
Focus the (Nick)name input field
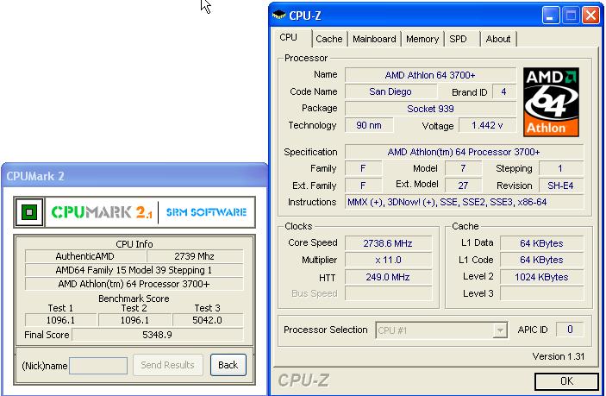tap(98, 366)
